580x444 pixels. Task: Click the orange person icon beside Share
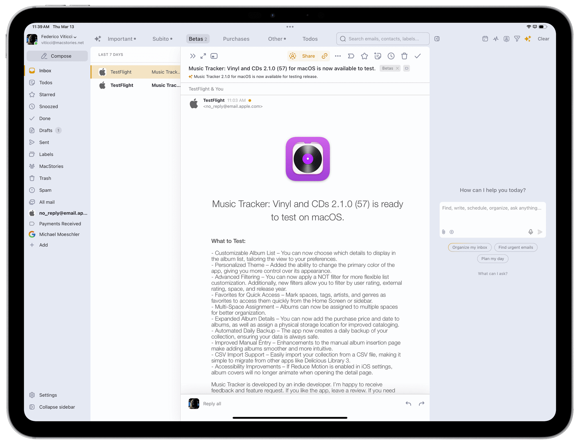click(293, 56)
